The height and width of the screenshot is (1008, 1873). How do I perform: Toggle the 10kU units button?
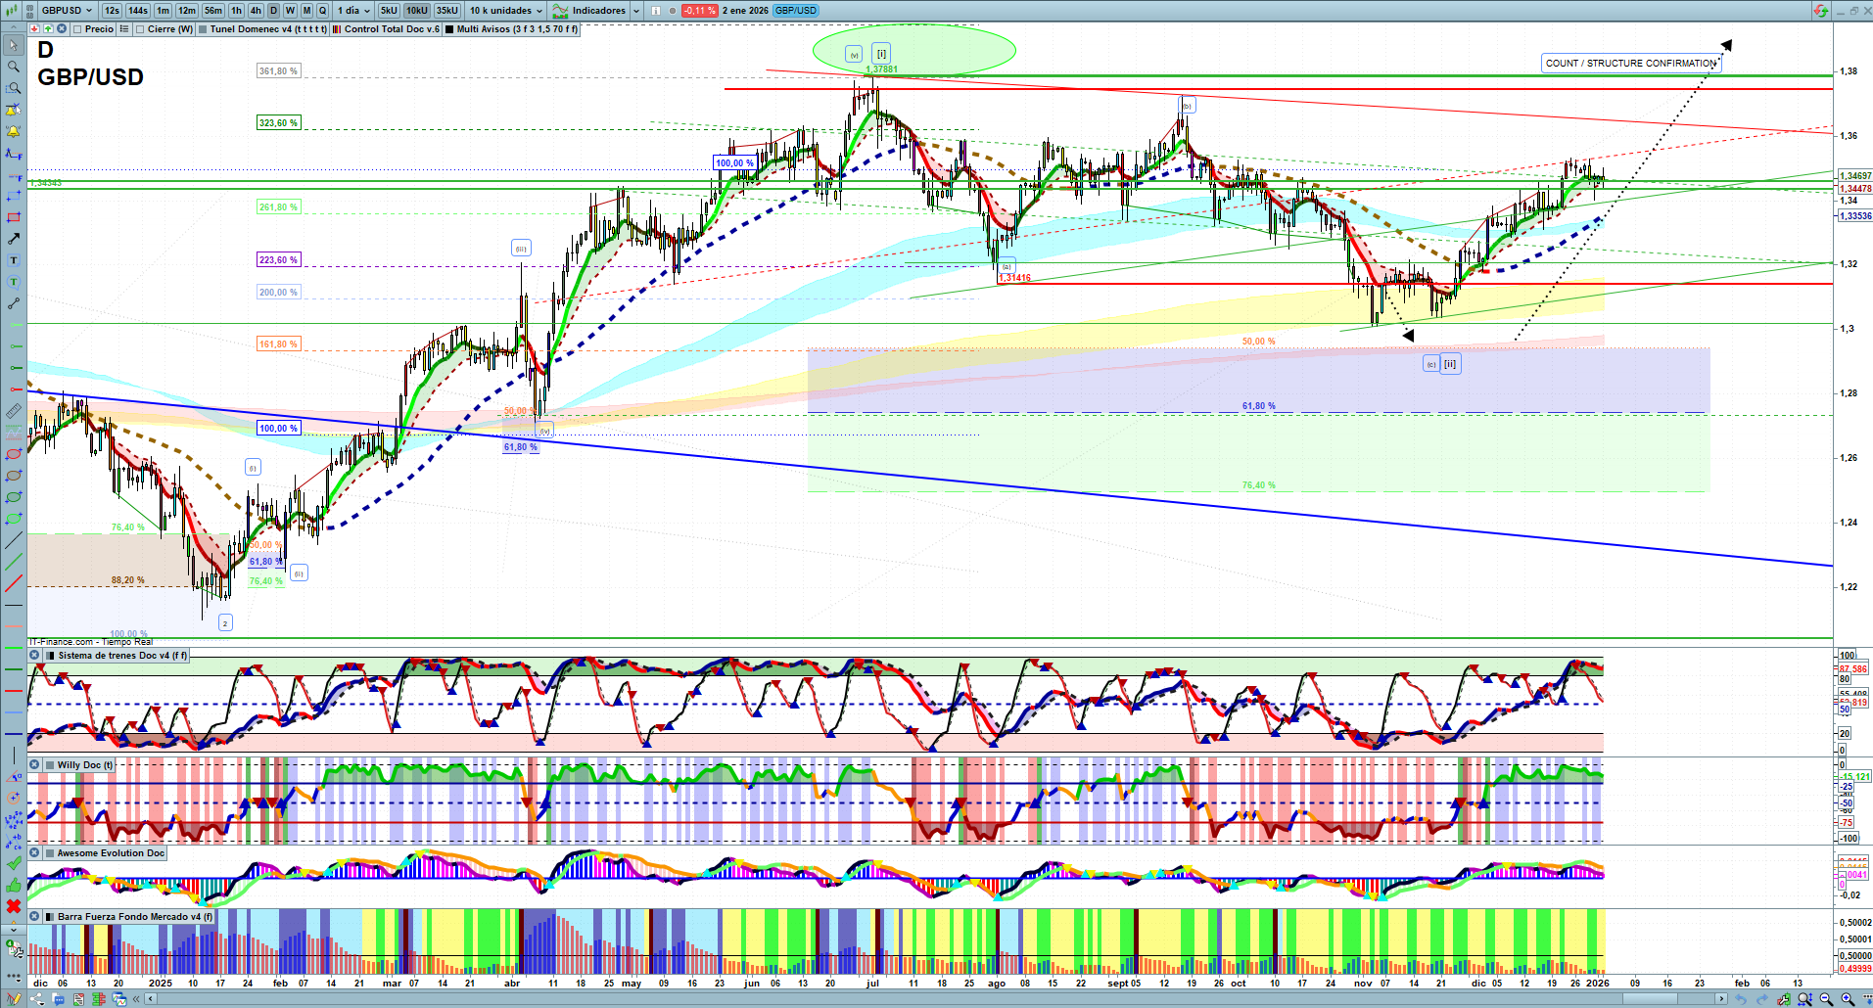(417, 11)
